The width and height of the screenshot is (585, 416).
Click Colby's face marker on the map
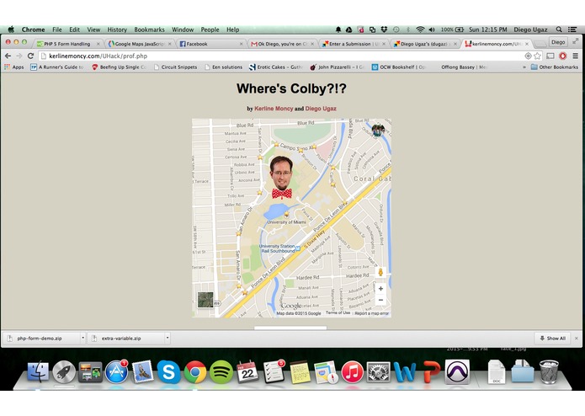coord(281,178)
